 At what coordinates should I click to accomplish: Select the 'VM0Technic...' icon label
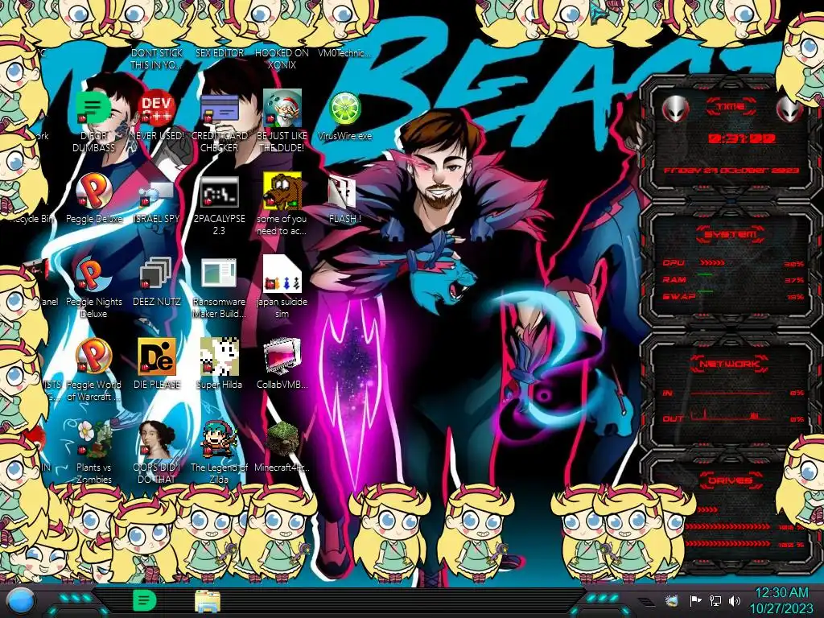pos(344,53)
